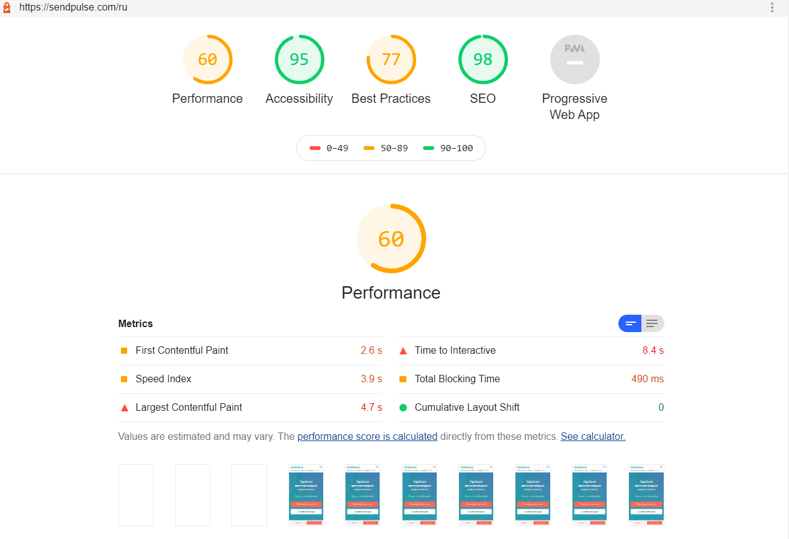
Task: Expand the First Contentful Paint metric
Action: tap(182, 351)
